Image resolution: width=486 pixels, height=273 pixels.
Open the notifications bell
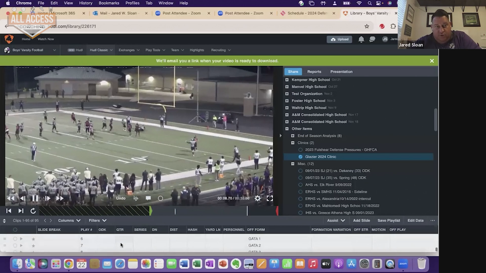[x=361, y=39]
